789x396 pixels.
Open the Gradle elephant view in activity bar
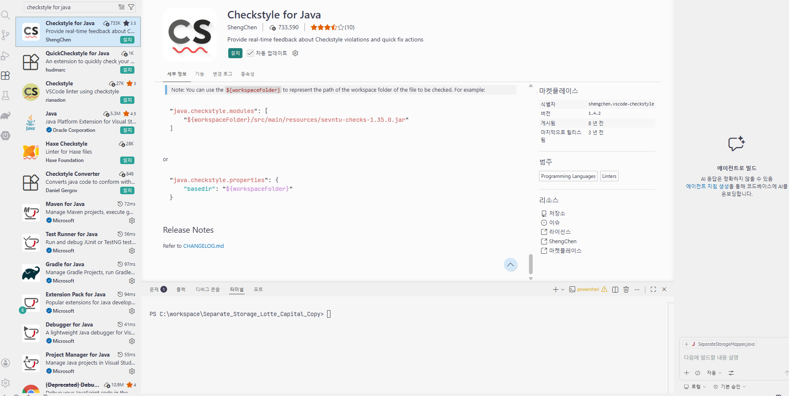point(5,116)
